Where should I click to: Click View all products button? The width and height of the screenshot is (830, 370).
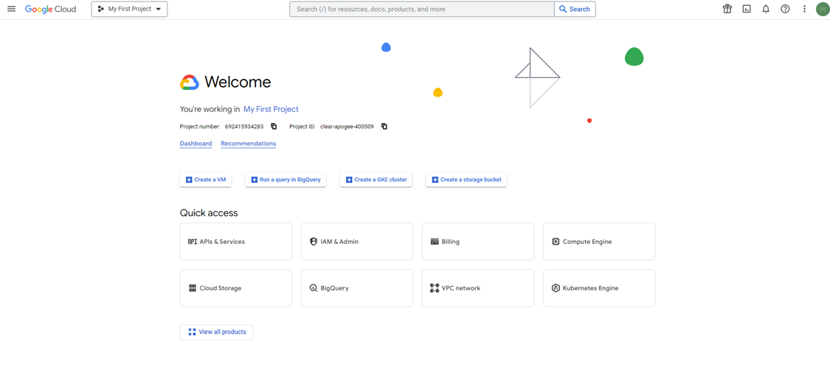click(216, 332)
